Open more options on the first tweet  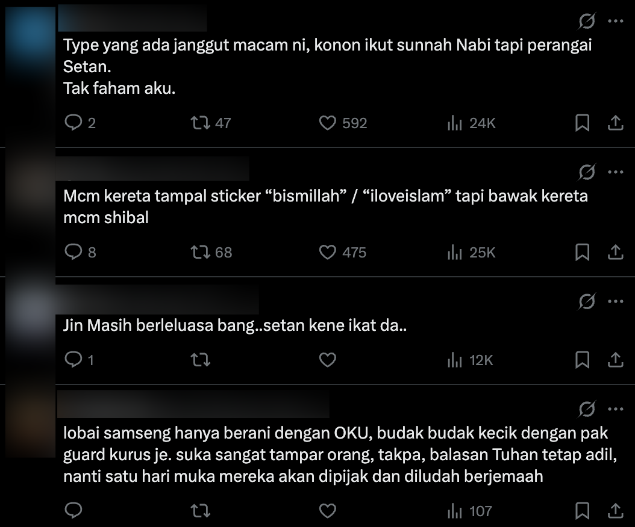click(615, 22)
